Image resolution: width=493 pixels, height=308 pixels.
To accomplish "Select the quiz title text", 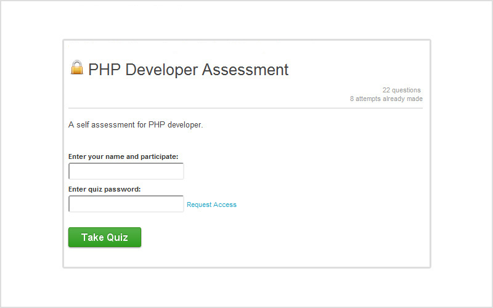I will [x=188, y=70].
